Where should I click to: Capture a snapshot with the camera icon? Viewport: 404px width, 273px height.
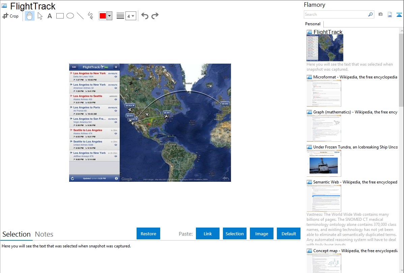(x=380, y=14)
